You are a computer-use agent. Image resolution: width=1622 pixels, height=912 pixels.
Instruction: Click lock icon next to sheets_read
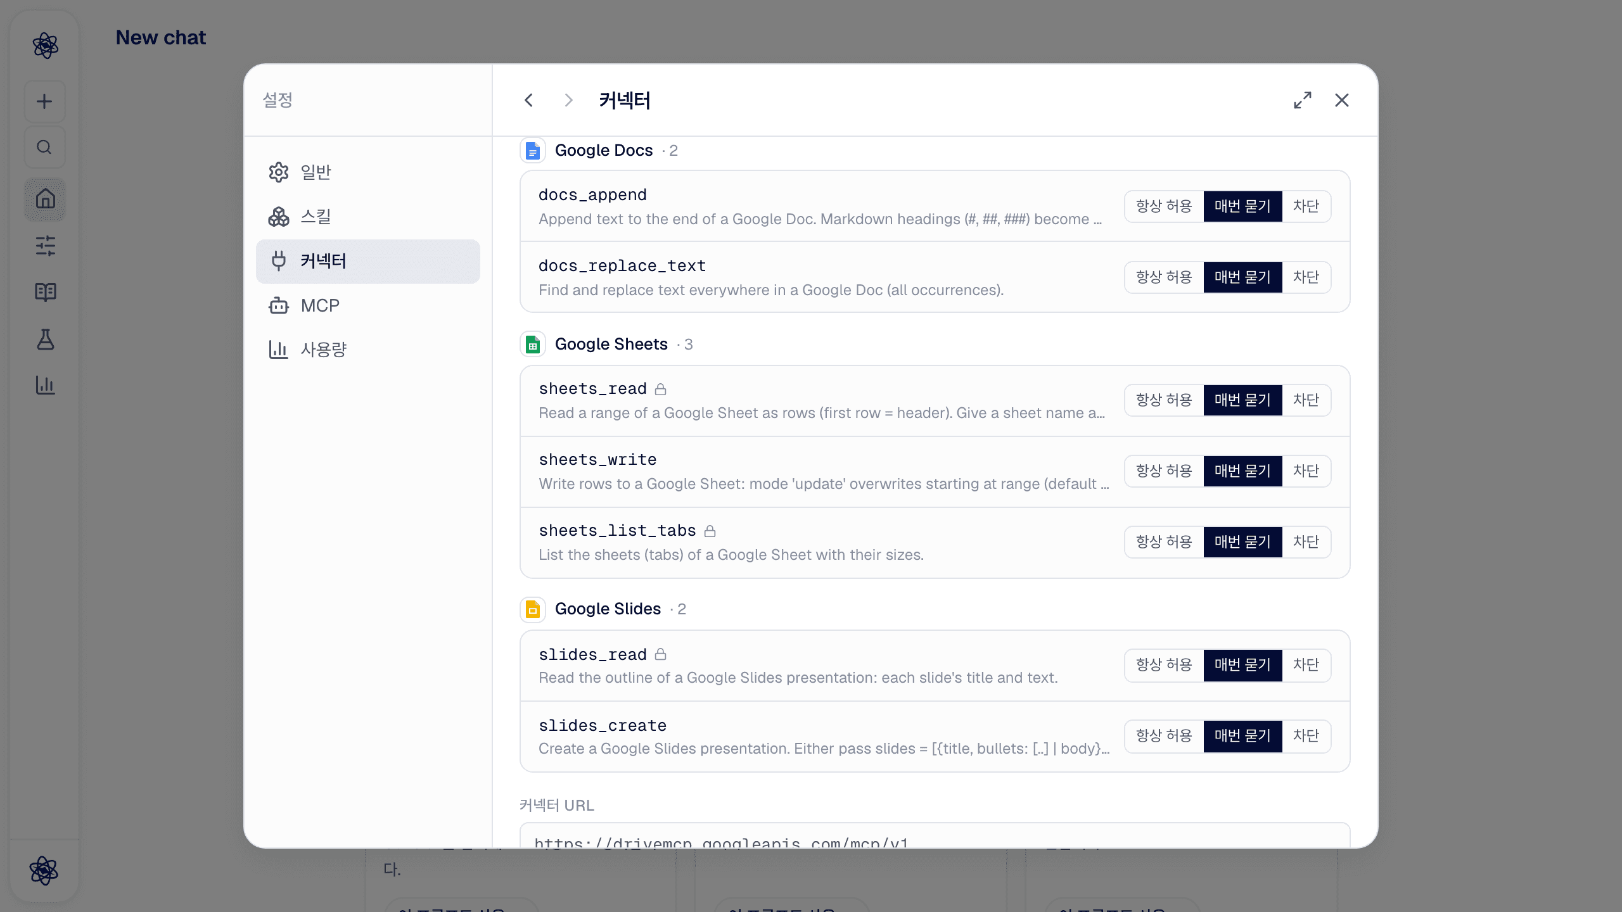coord(660,389)
